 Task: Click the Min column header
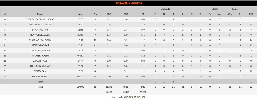[80, 14]
